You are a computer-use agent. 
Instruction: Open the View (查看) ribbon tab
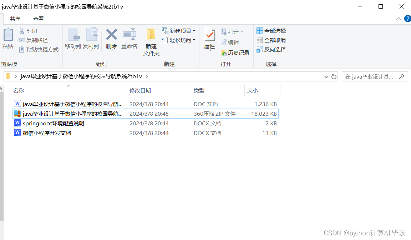pos(39,19)
